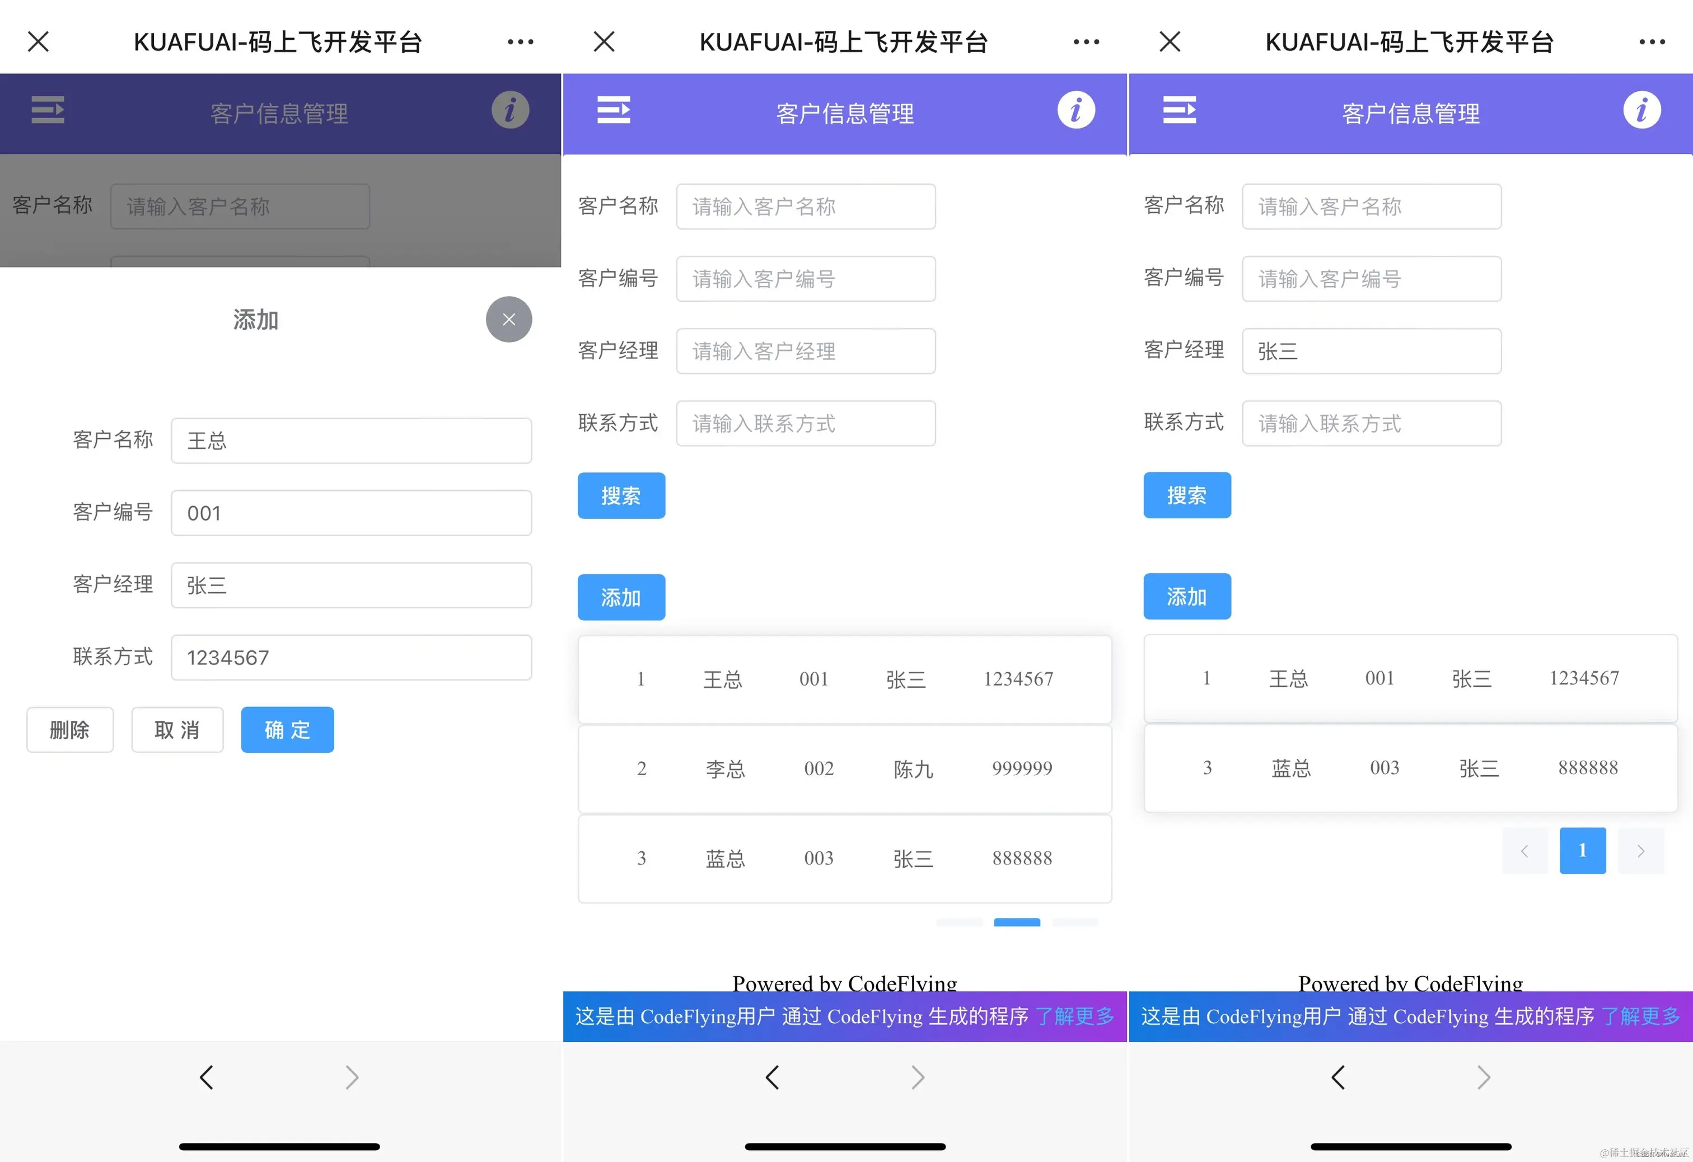Tap the info icon in middle screen header

coord(1076,110)
